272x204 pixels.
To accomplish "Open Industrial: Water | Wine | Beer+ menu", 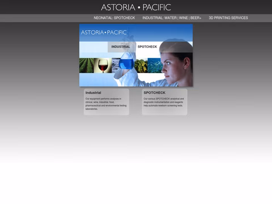I will (x=172, y=18).
